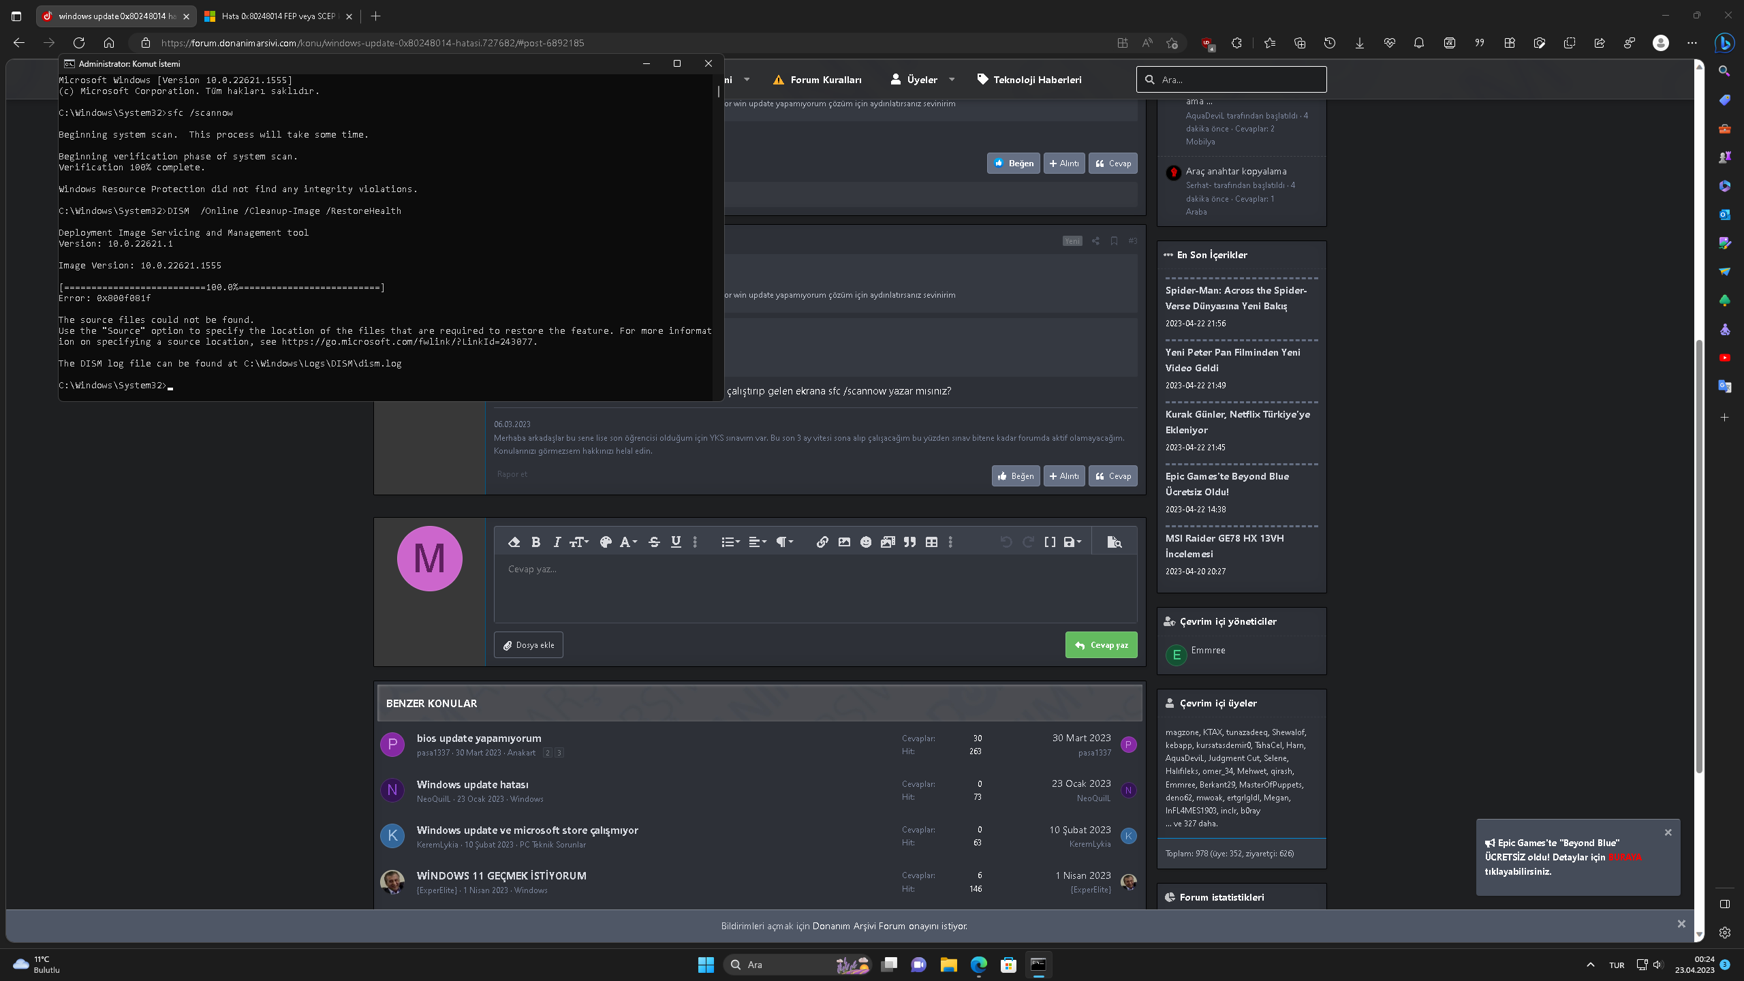
Task: Click the Cevap yaz reply text area
Action: [815, 589]
